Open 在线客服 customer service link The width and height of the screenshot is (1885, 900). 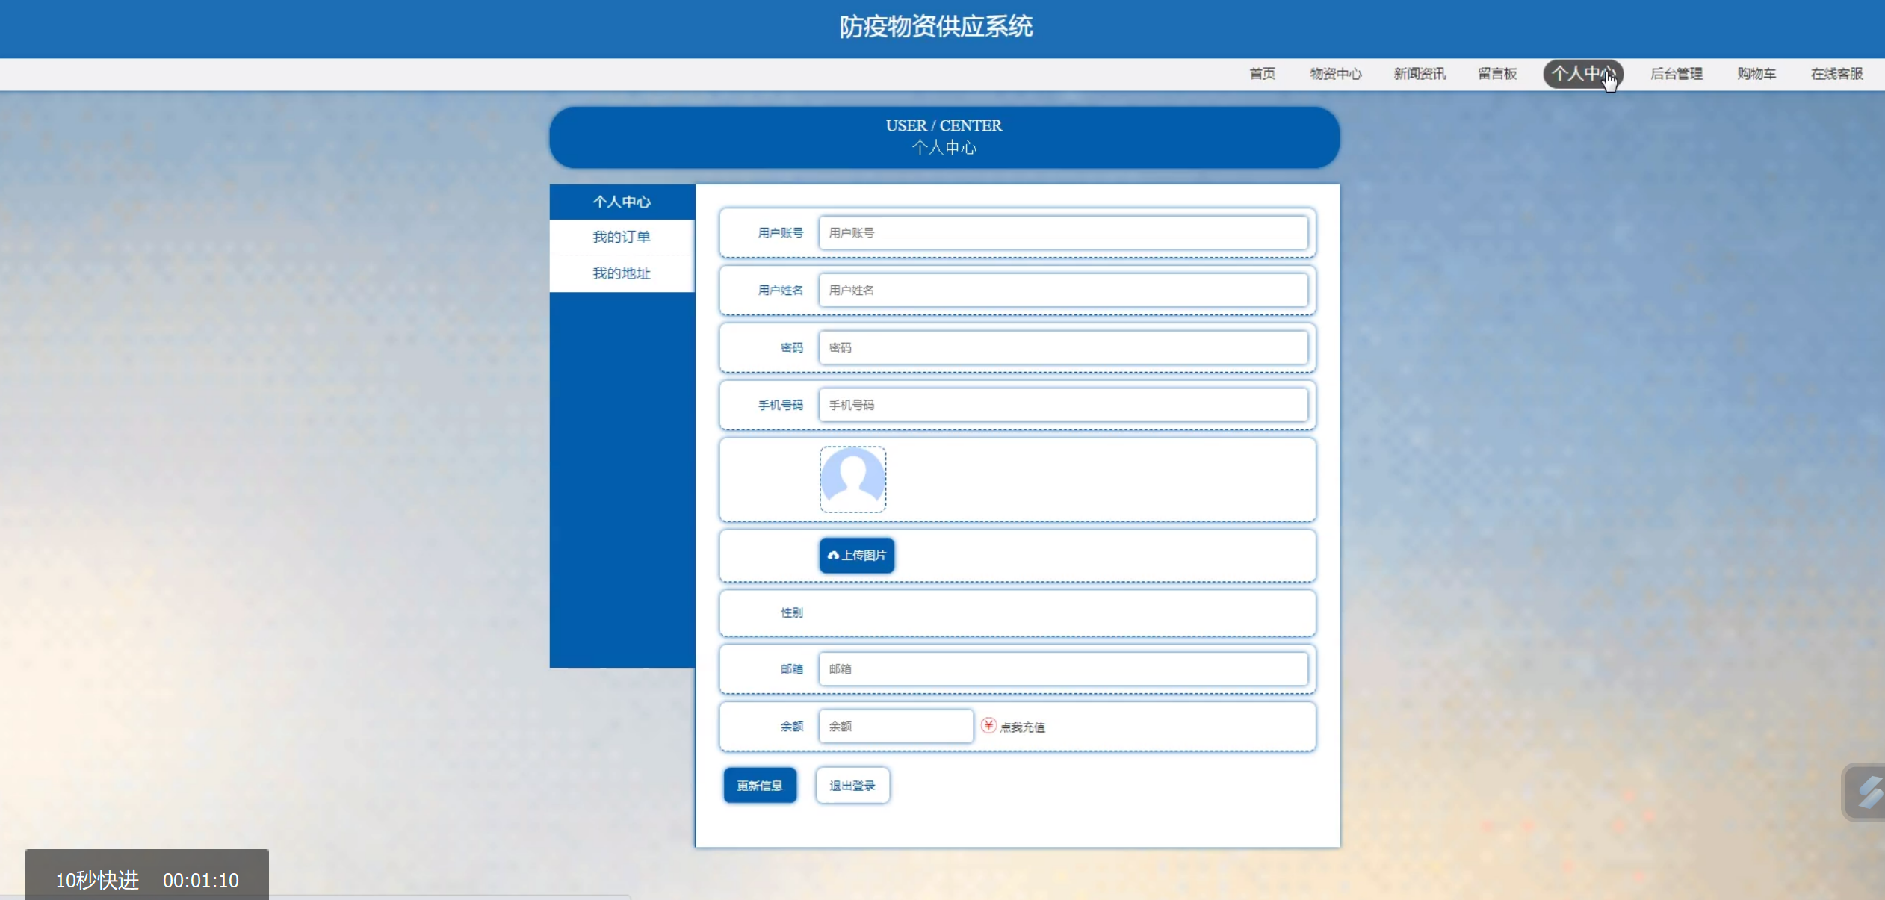1836,74
